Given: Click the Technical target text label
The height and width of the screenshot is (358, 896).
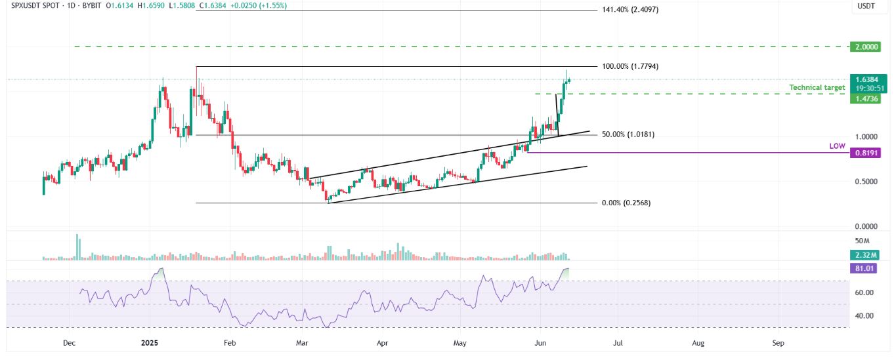Looking at the screenshot, I should point(817,87).
